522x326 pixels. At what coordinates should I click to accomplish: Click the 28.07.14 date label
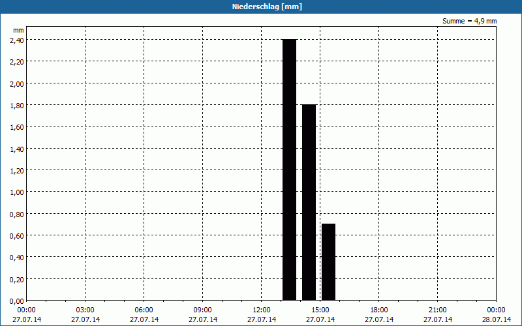coord(497,319)
